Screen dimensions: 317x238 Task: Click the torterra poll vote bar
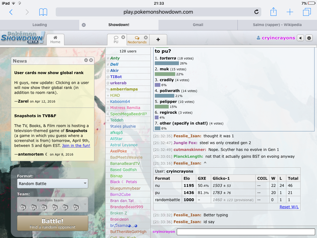(x=167, y=63)
